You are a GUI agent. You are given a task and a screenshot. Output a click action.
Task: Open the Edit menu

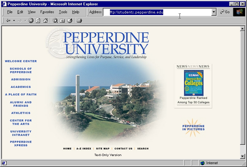20,12
